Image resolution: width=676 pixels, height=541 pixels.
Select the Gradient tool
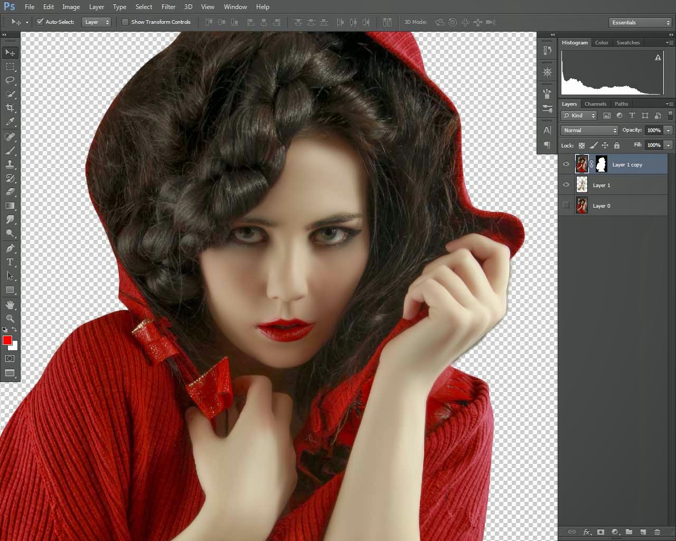(x=10, y=206)
